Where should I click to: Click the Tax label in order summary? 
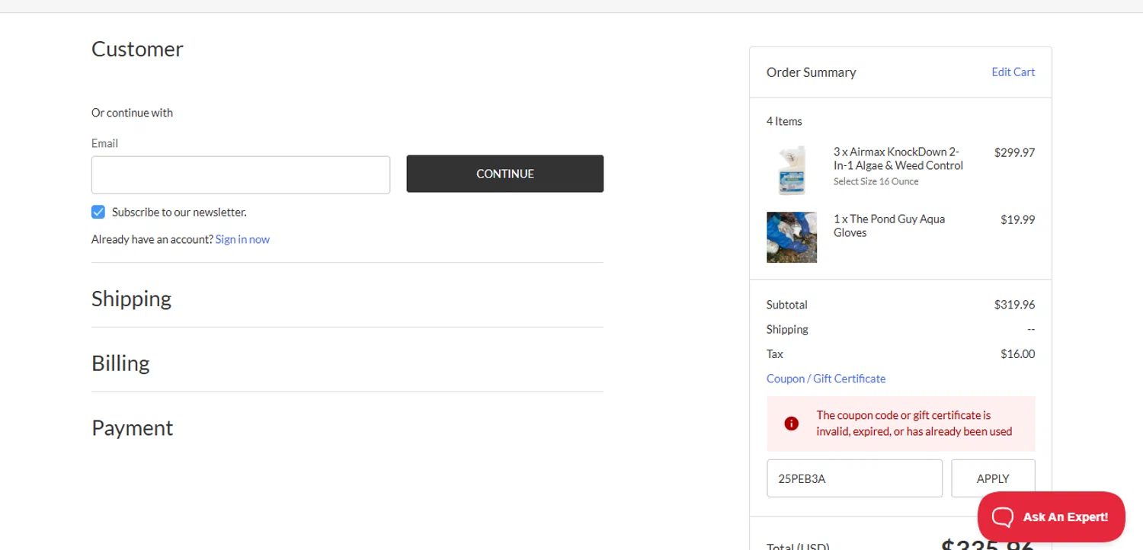click(775, 354)
